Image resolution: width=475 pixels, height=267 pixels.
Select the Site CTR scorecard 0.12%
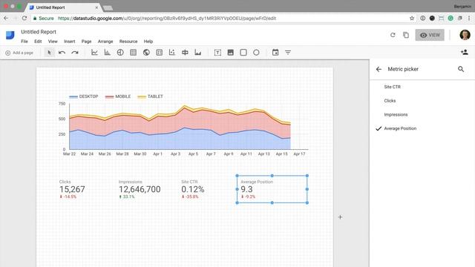coord(193,189)
